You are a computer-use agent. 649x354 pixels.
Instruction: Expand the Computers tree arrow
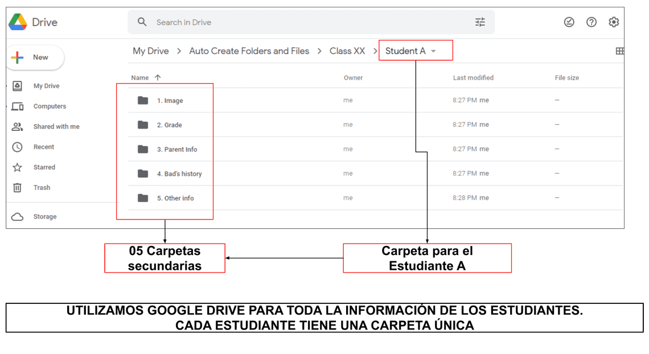click(7, 106)
